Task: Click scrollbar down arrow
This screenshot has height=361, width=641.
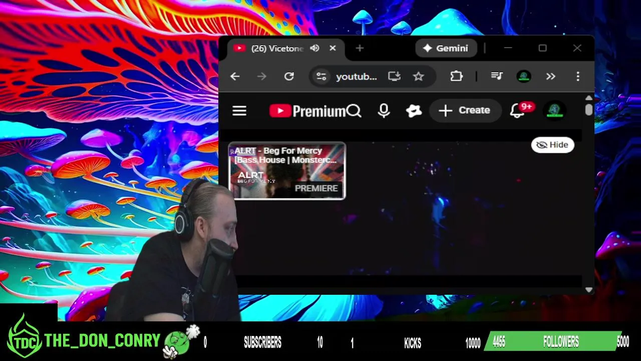Action: 588,290
